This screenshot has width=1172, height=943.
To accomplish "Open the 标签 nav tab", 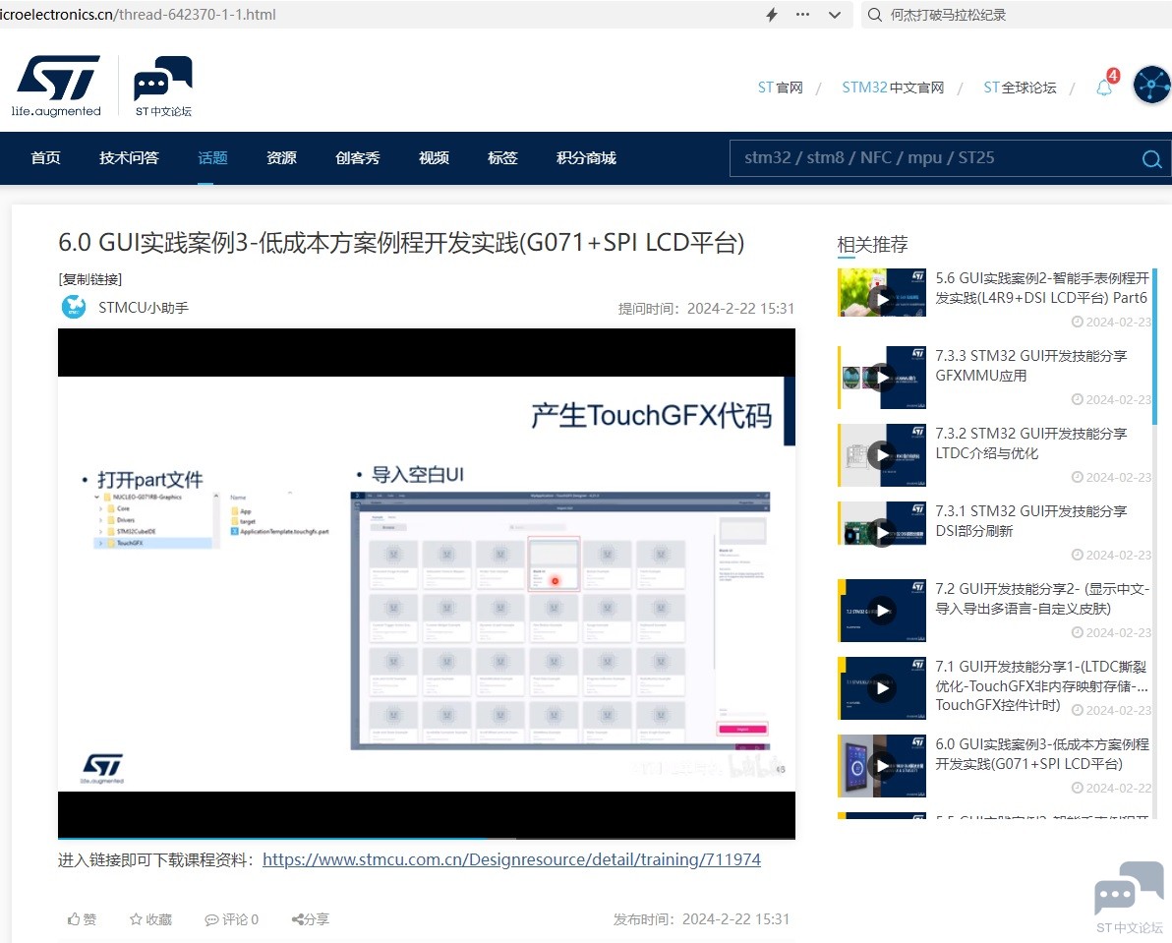I will 503,157.
